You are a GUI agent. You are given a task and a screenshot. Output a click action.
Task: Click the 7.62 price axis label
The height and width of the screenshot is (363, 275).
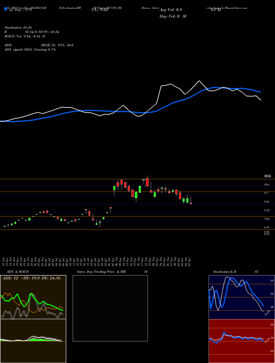coord(267,218)
